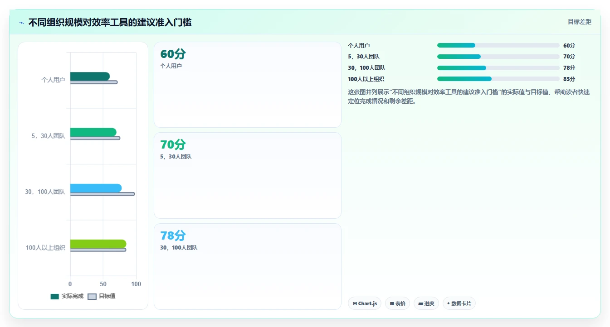The height and width of the screenshot is (327, 610).
Task: Click the blue lightning icon beside the title
Action: [x=22, y=23]
